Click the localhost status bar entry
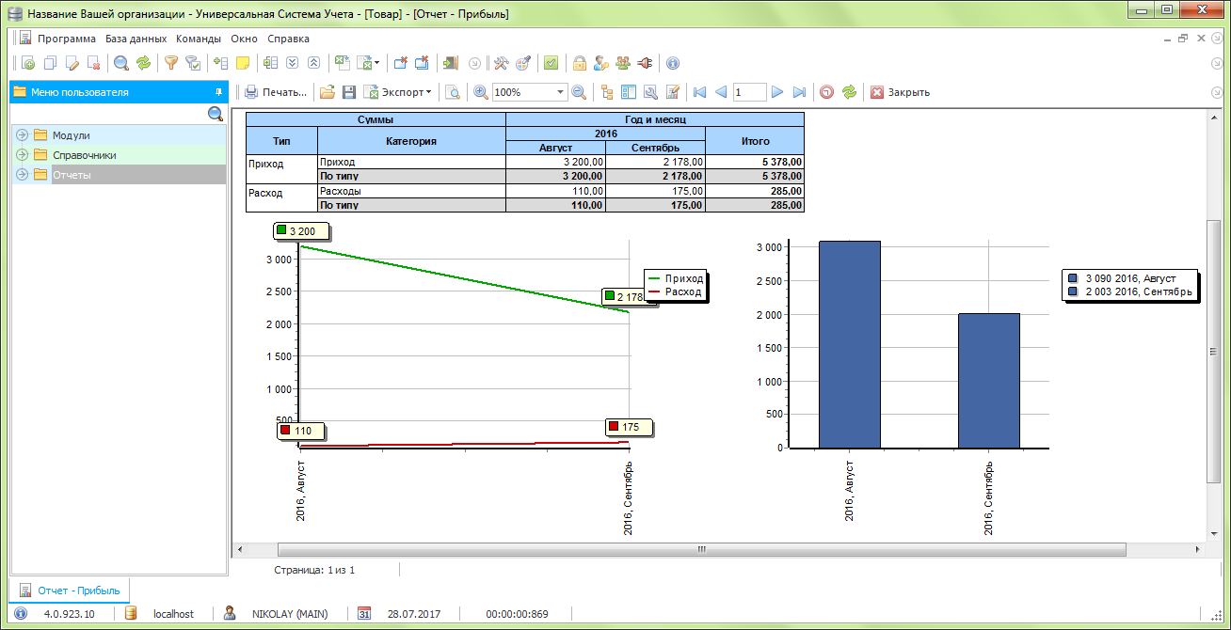Screen dimensions: 1231x630 coord(173,613)
